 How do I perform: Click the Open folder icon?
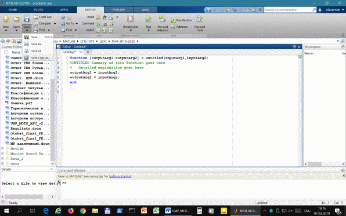click(x=16, y=19)
